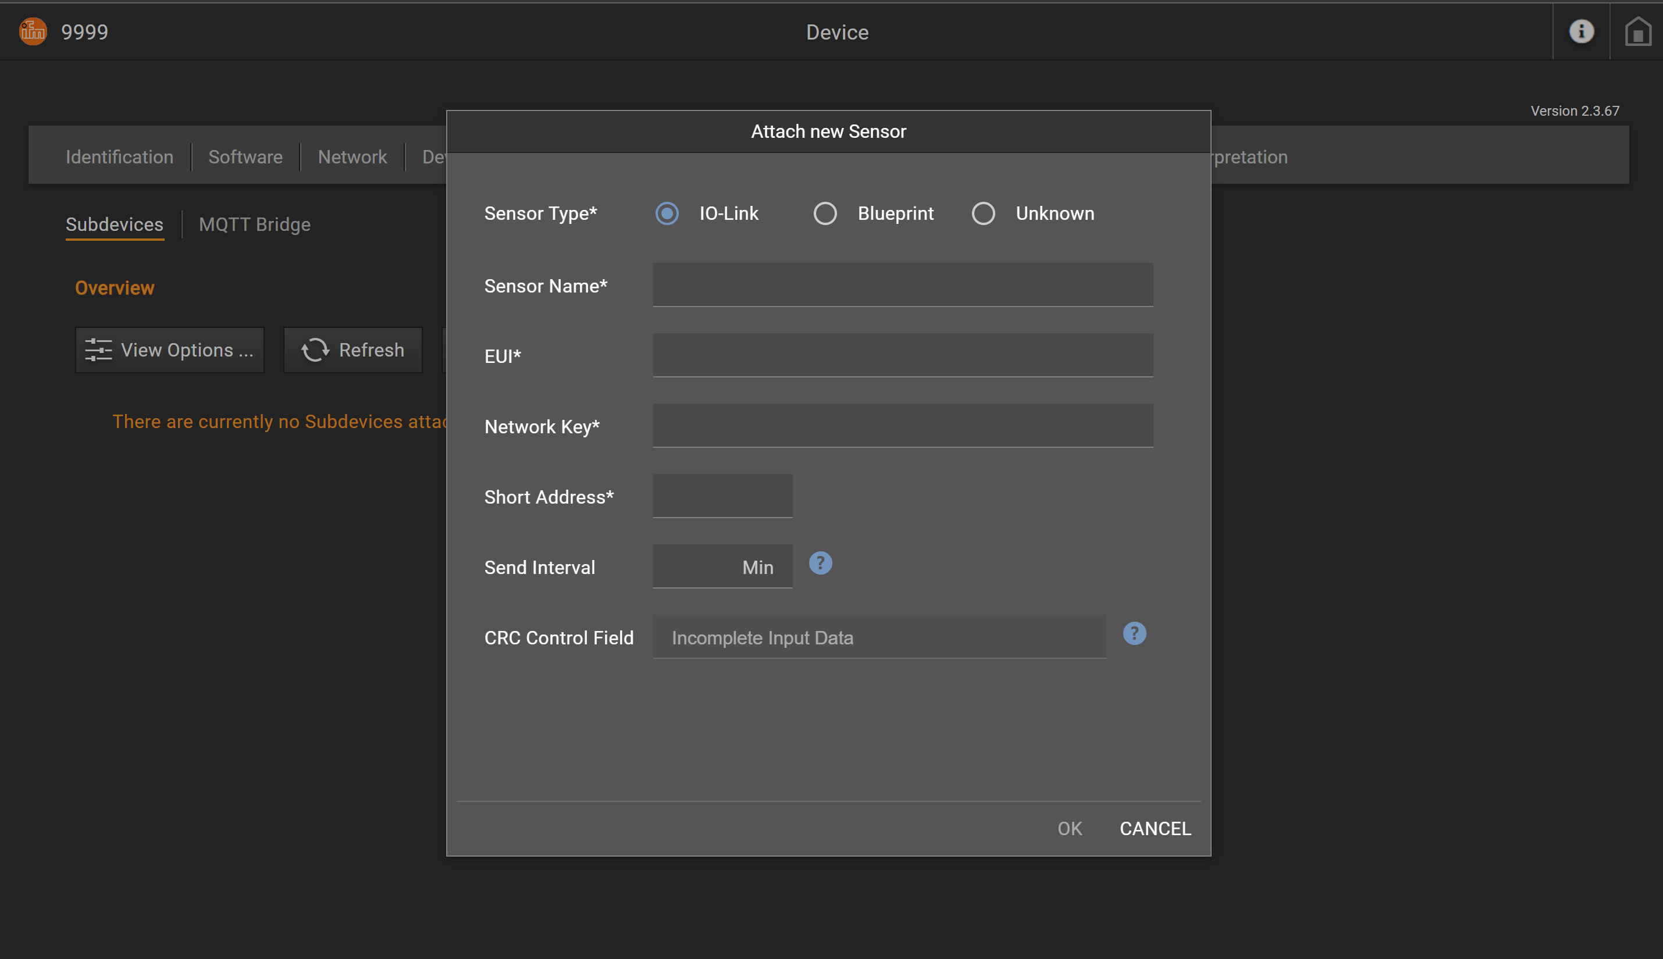Focus the Network Key field
1663x959 pixels.
(903, 426)
